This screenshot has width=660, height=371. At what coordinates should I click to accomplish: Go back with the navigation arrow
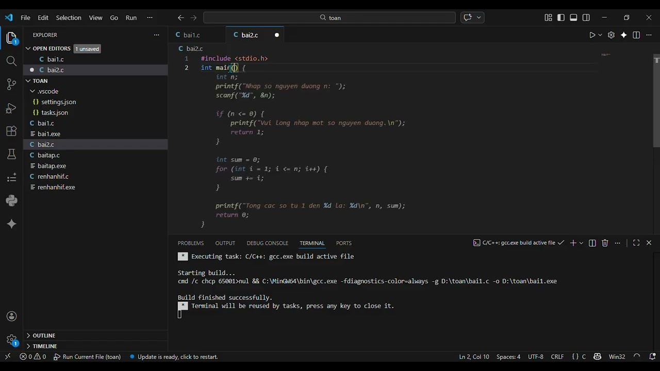coord(180,18)
